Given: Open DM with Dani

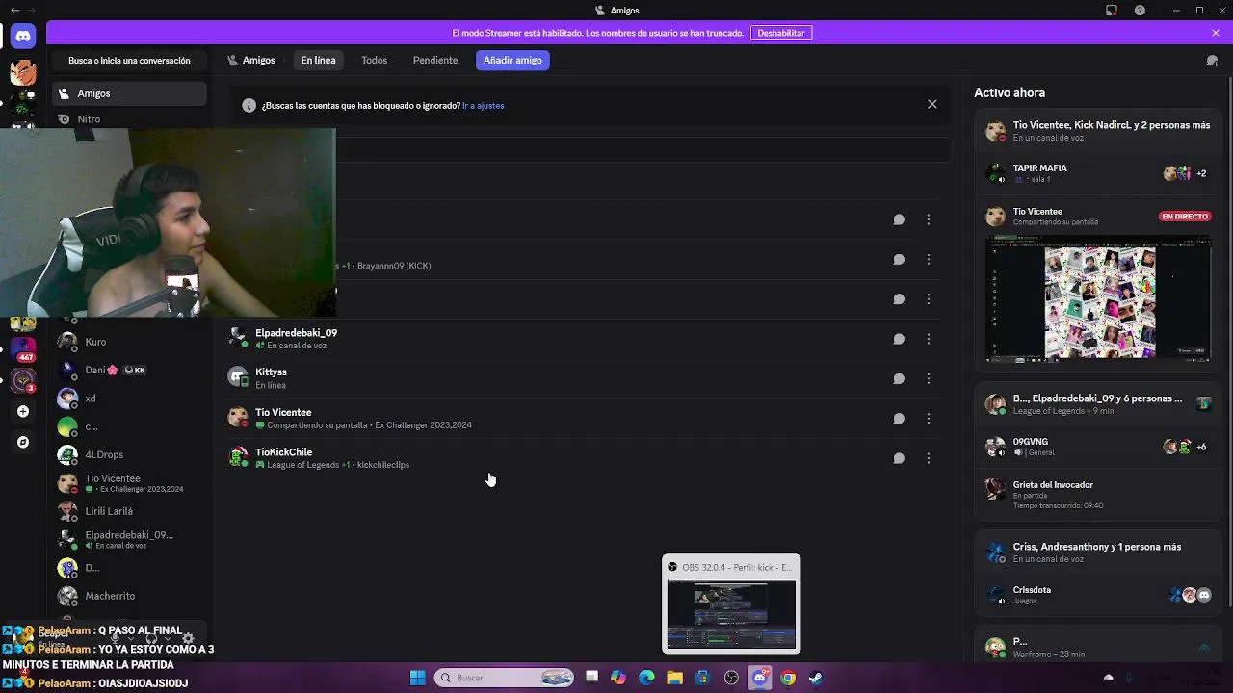Looking at the screenshot, I should pos(129,370).
